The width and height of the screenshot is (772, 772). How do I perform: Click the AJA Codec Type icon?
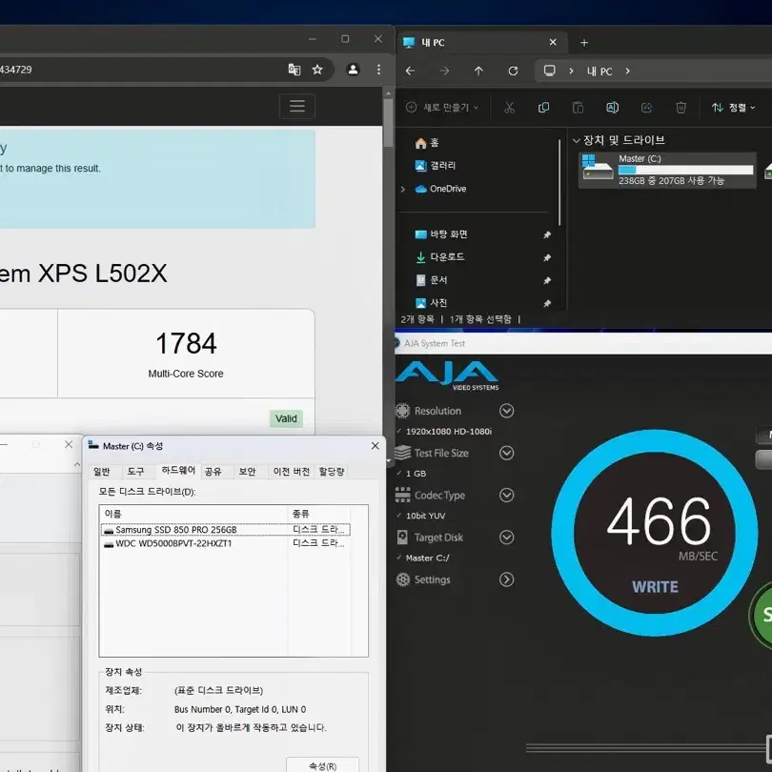pos(403,495)
